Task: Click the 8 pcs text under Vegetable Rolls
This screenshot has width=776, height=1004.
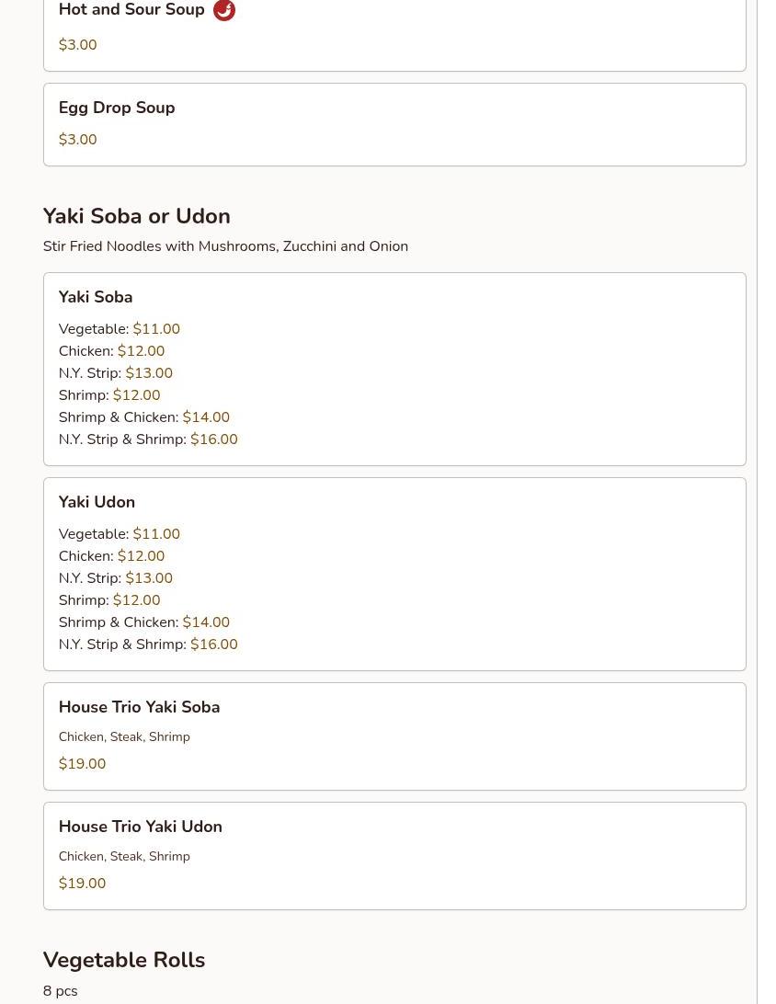Action: 60,991
